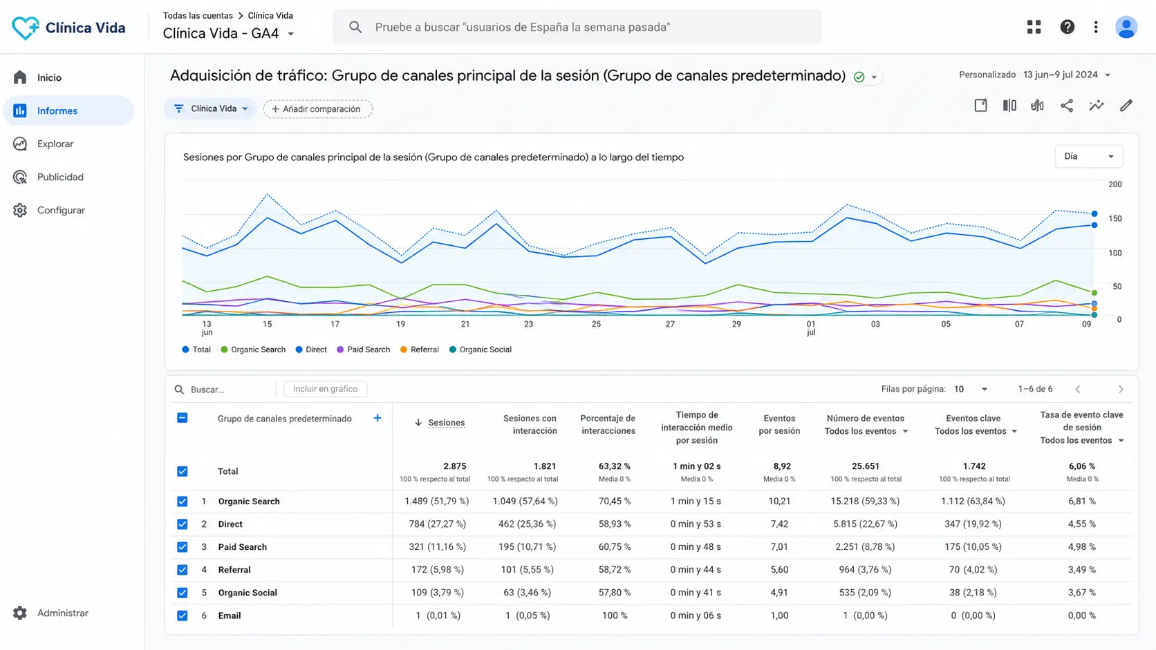
Task: Uncheck the Total row checkbox
Action: pos(183,471)
